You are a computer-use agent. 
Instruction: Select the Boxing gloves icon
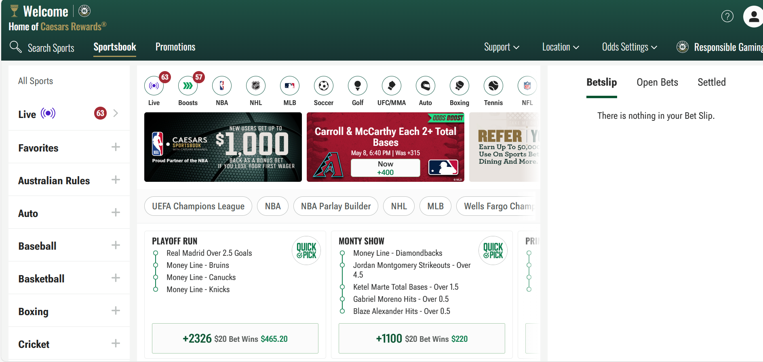pyautogui.click(x=459, y=86)
